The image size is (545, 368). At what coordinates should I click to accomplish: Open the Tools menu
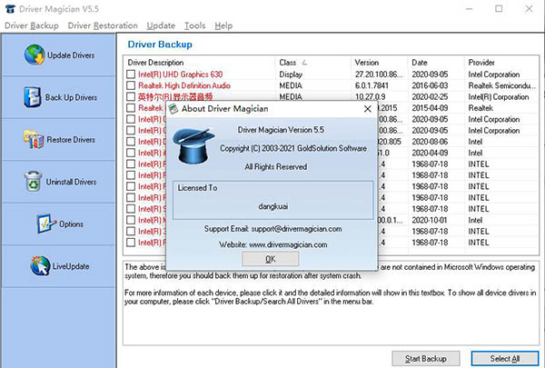(x=194, y=25)
